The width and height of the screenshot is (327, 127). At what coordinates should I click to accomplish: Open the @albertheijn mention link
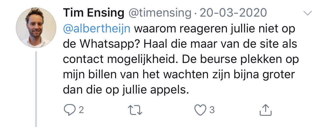pyautogui.click(x=97, y=28)
